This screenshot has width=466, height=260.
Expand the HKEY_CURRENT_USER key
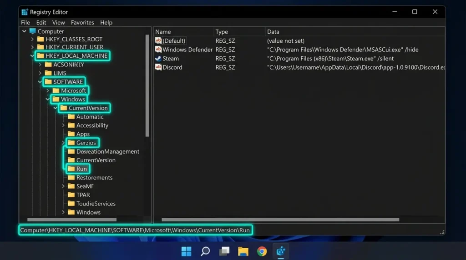[32, 47]
